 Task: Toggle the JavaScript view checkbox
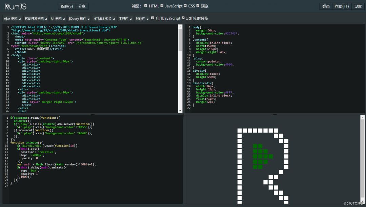[162, 6]
